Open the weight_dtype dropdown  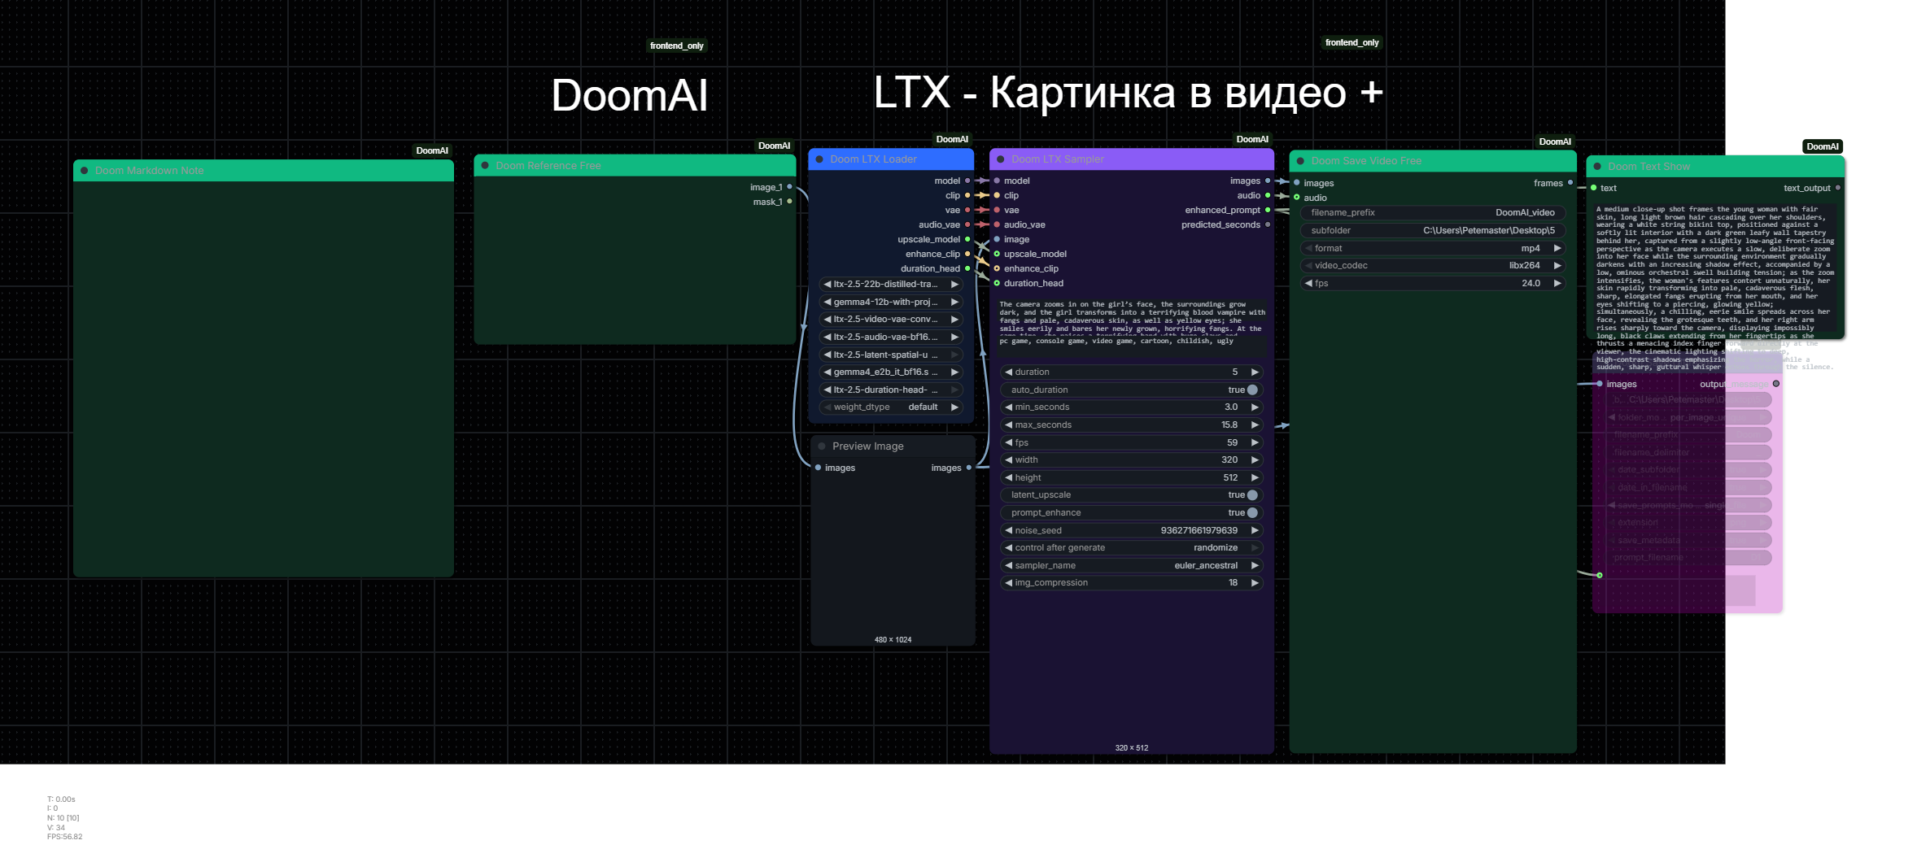pyautogui.click(x=891, y=407)
